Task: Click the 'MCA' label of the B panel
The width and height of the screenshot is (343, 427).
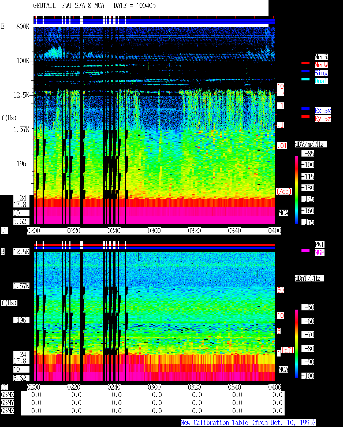Action: (284, 369)
